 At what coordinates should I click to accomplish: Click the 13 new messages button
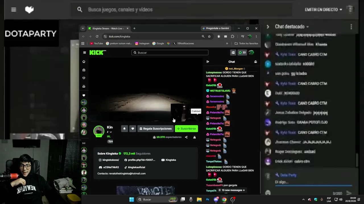[232, 190]
